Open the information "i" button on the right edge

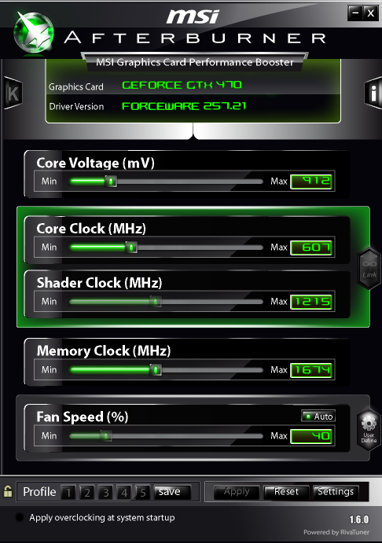pos(373,94)
